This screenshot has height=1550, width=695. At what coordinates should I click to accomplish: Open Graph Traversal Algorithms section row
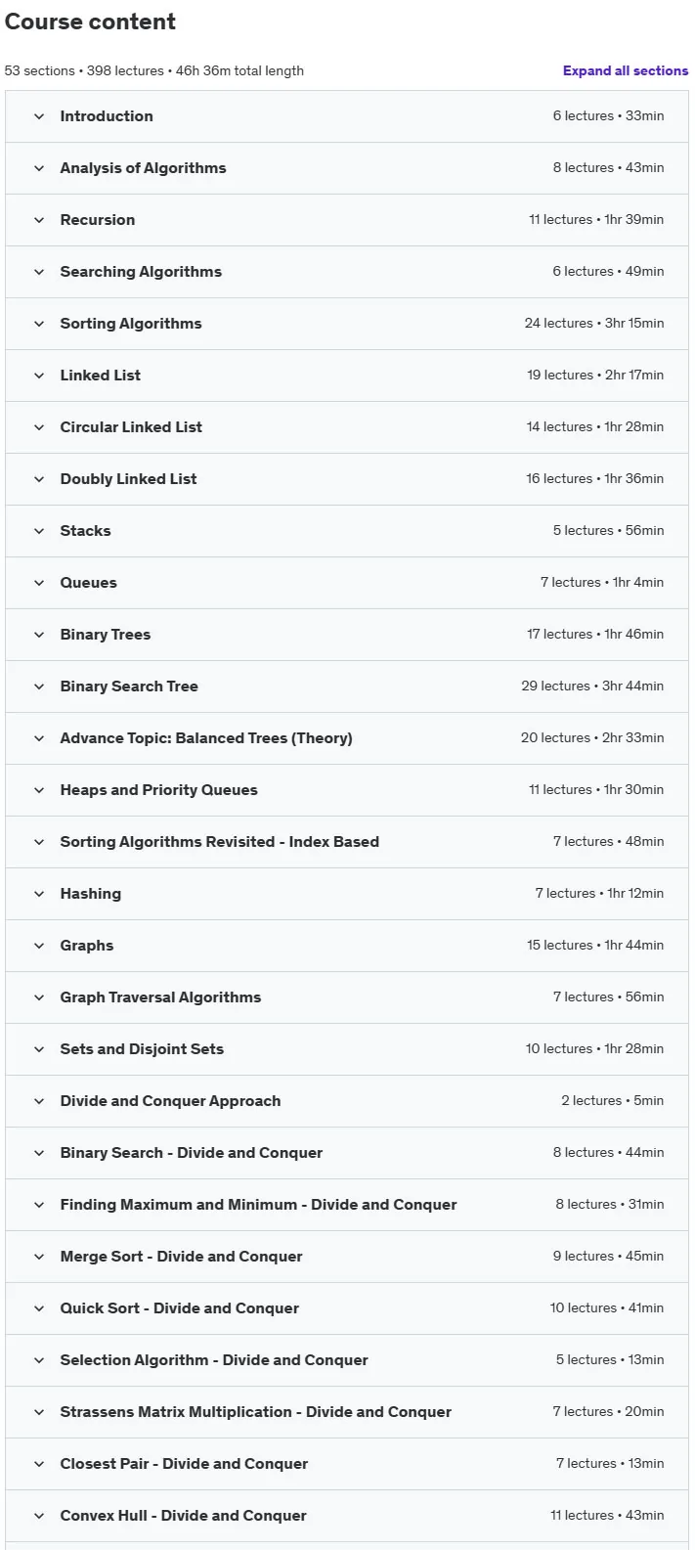point(347,997)
